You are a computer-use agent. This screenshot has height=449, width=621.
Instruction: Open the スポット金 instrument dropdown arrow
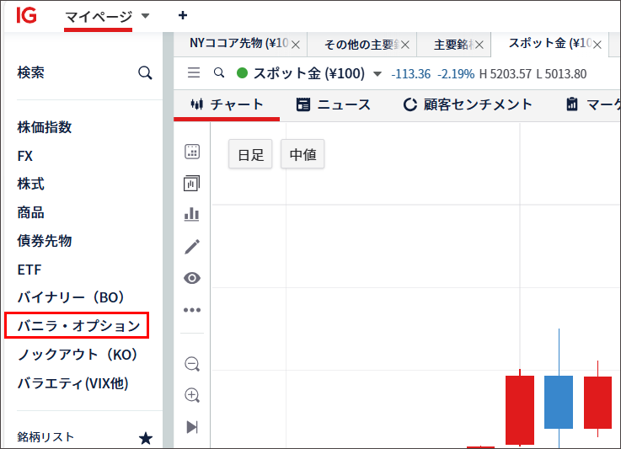click(377, 74)
